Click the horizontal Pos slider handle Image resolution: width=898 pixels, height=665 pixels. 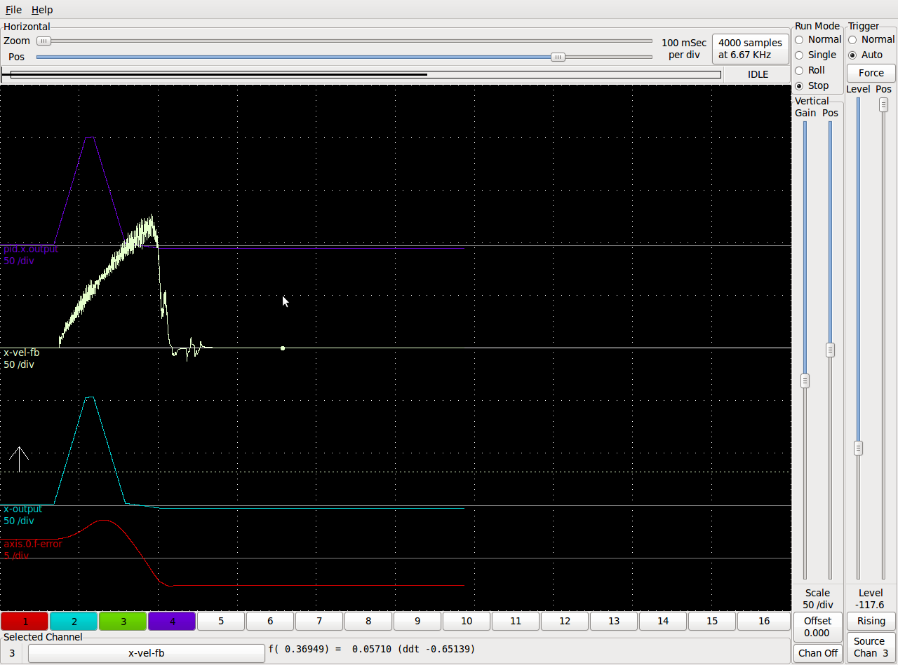[558, 57]
